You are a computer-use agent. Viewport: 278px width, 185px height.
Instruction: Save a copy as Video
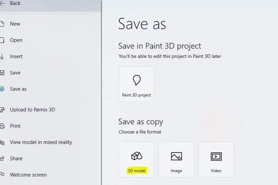[216, 159]
